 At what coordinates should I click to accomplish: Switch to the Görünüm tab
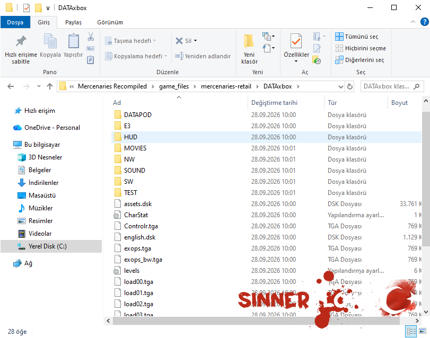click(110, 22)
